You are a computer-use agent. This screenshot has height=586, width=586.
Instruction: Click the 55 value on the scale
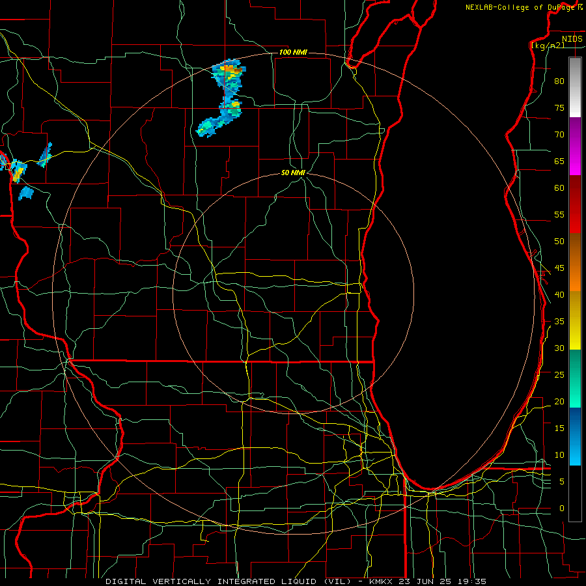click(559, 214)
